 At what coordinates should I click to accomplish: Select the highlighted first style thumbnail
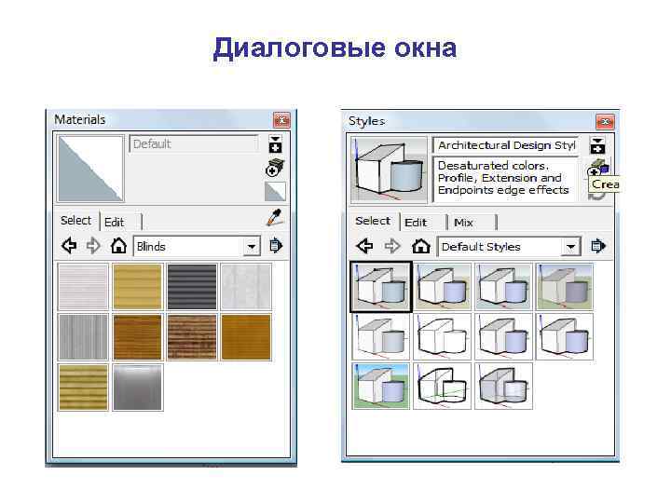pyautogui.click(x=381, y=287)
